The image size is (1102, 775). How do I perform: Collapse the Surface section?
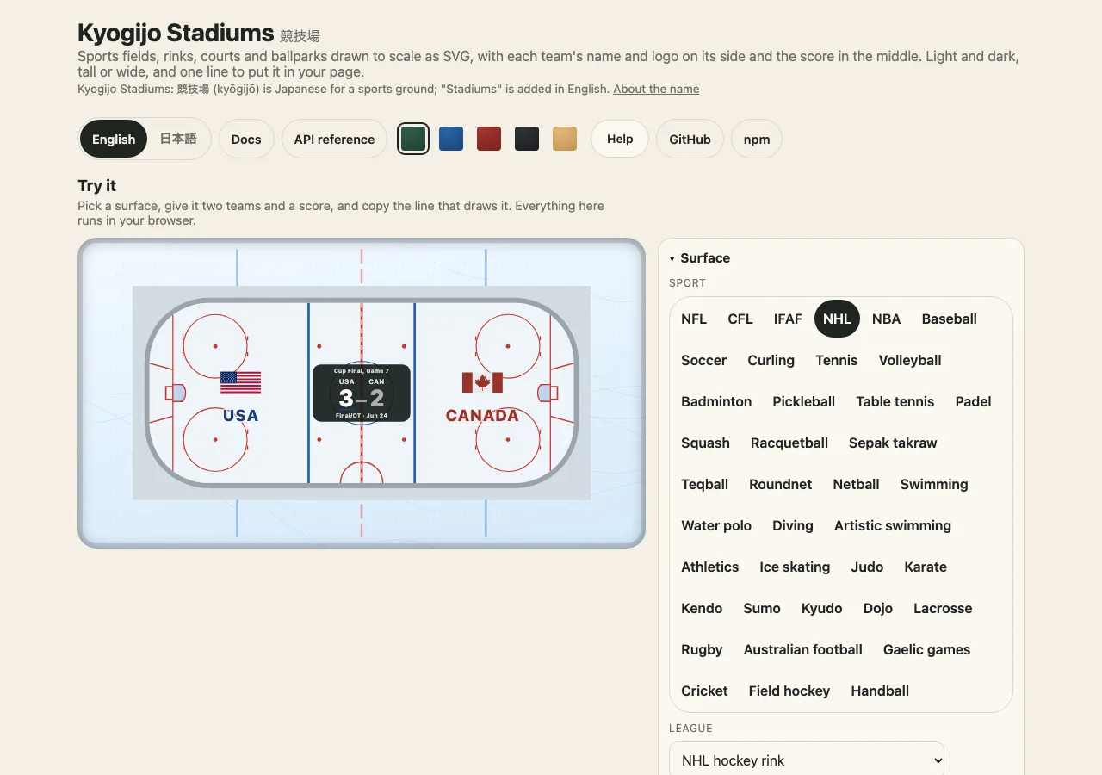click(x=699, y=257)
